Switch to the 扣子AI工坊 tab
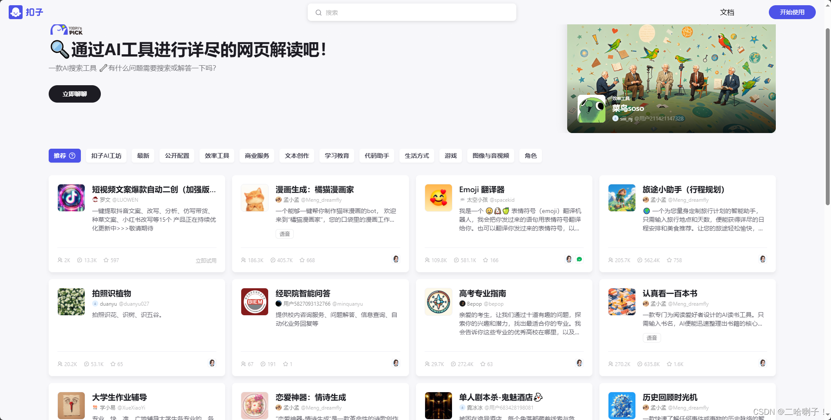 point(106,156)
